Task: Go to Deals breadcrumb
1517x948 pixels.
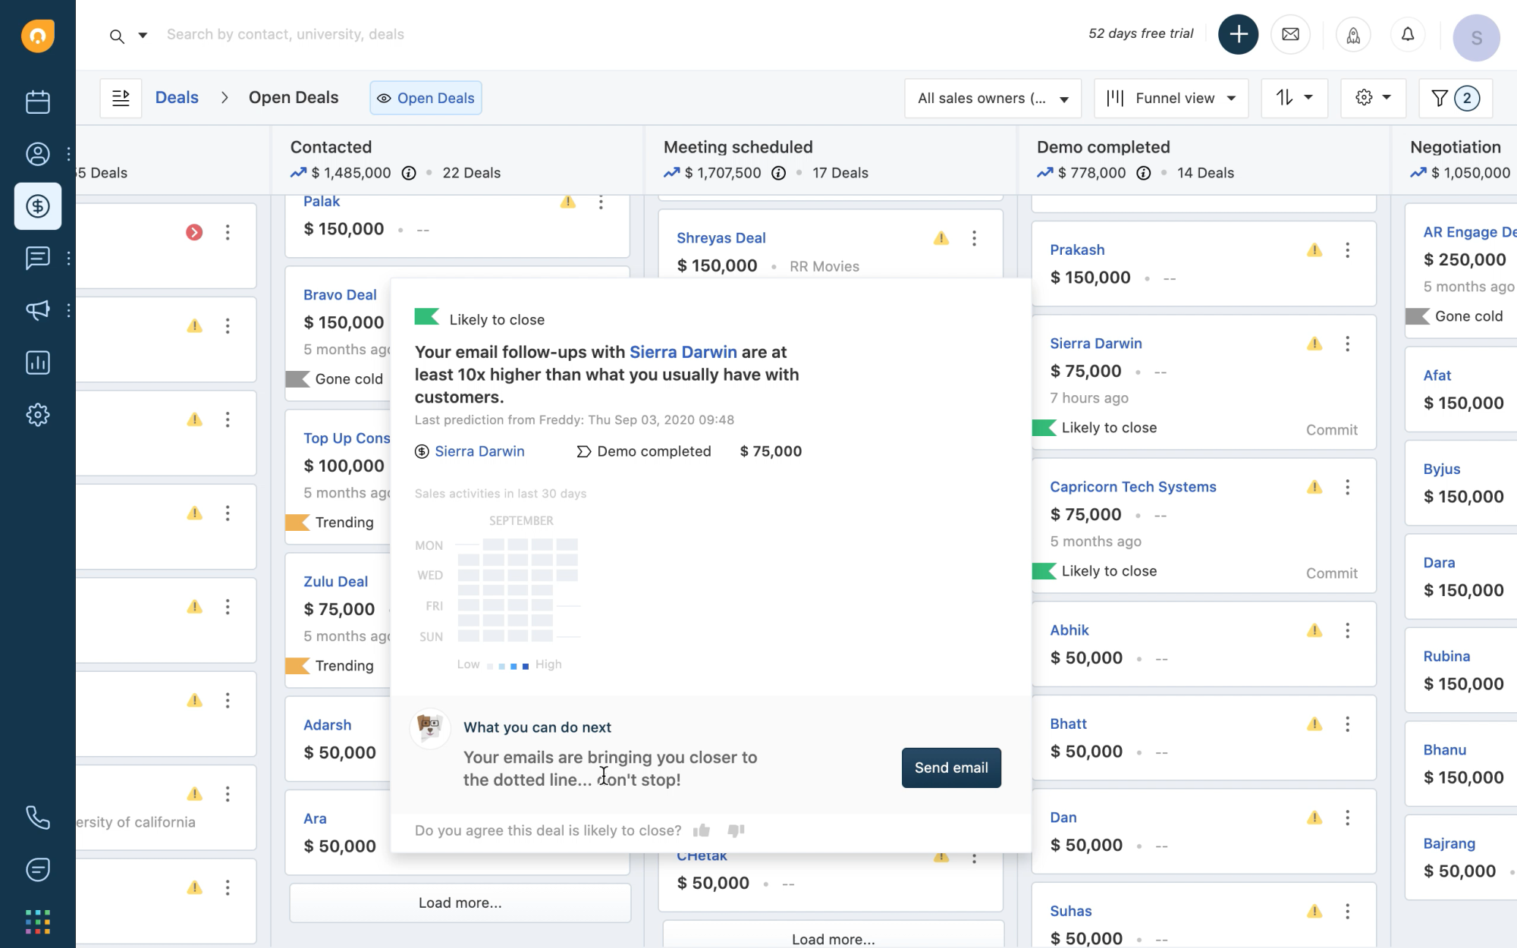Action: (177, 98)
